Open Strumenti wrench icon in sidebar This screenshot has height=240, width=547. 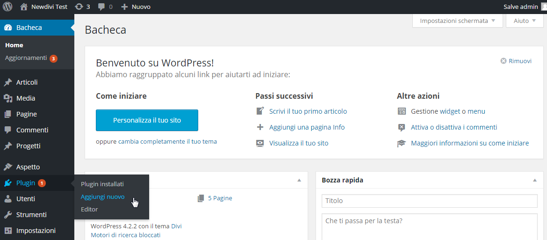8,215
